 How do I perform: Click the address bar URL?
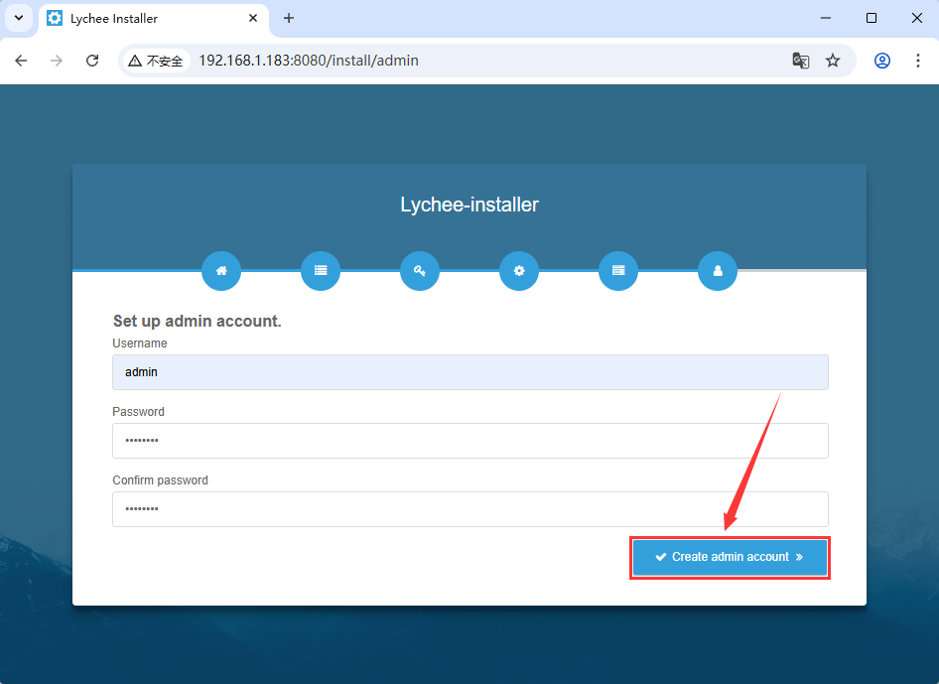pyautogui.click(x=309, y=61)
